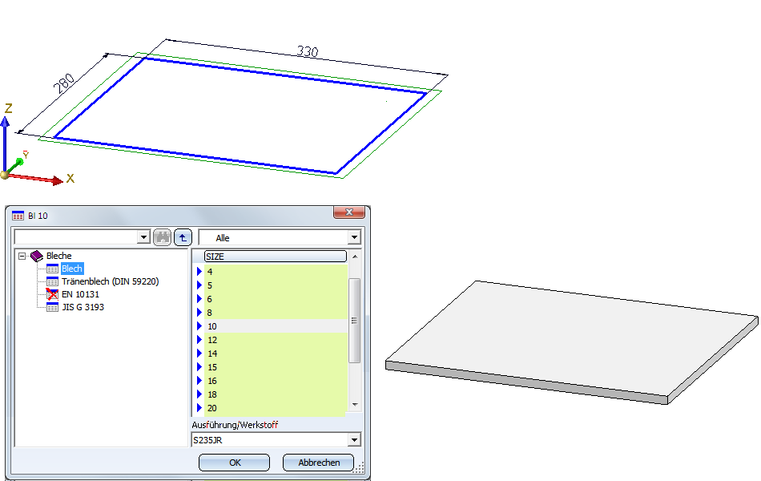Select the gray 3D sheet plate
Screen dimensions: 761x481
click(x=572, y=342)
